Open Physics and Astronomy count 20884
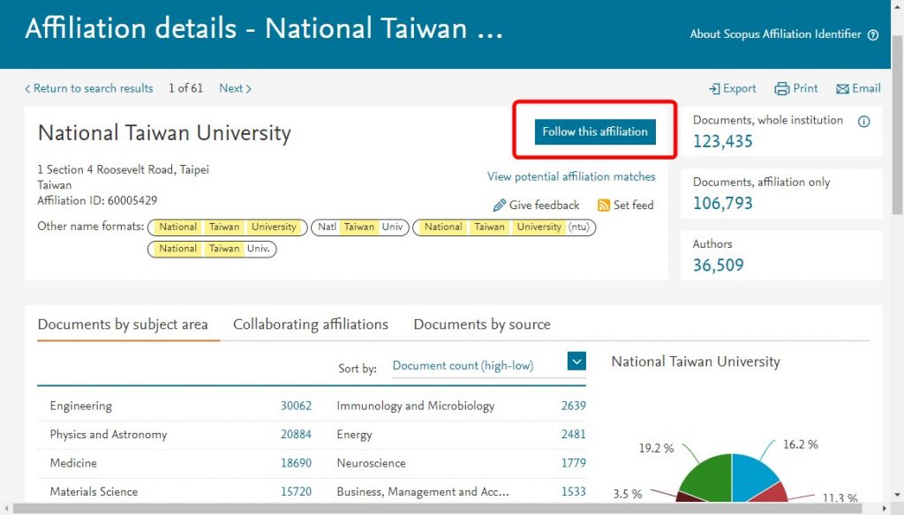This screenshot has width=904, height=515. point(296,435)
